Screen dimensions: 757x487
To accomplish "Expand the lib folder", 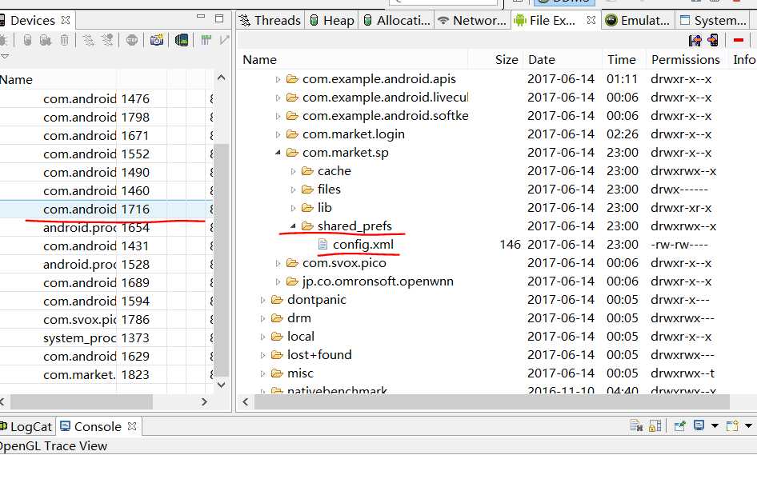I will click(x=293, y=208).
